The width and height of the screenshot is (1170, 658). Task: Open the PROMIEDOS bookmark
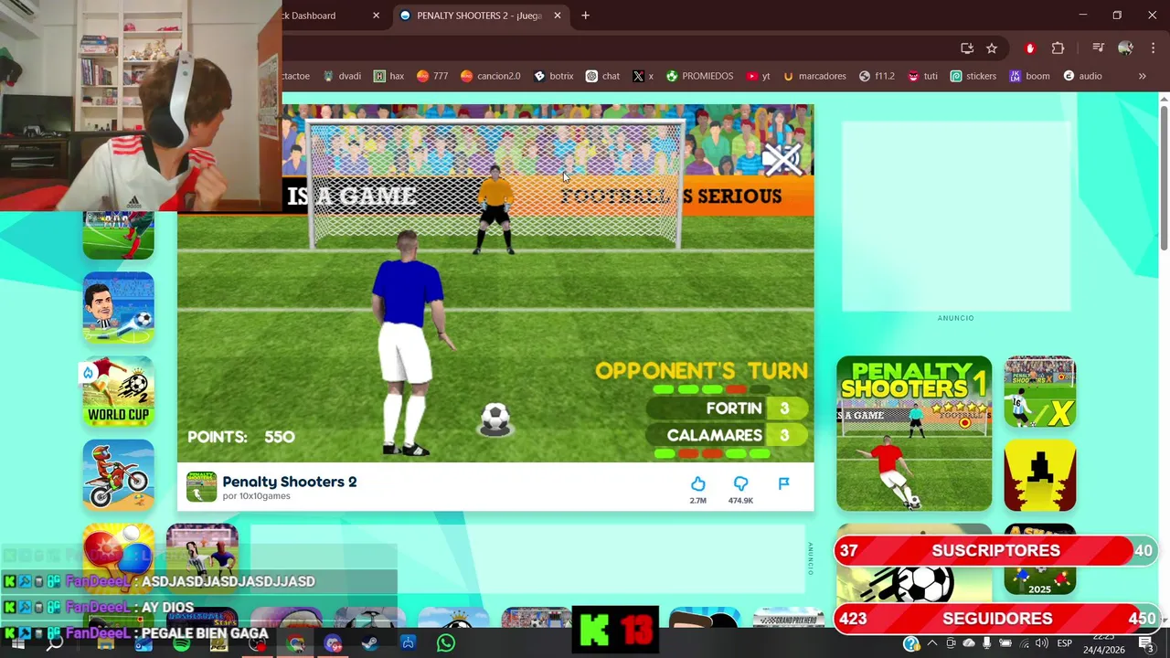tap(699, 76)
